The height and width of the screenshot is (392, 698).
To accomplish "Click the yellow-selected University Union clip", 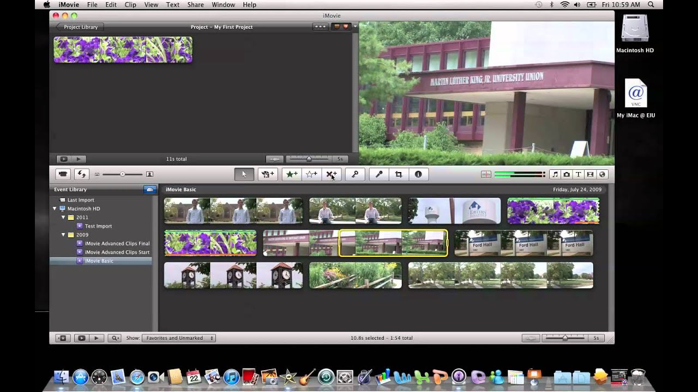I will click(x=393, y=243).
